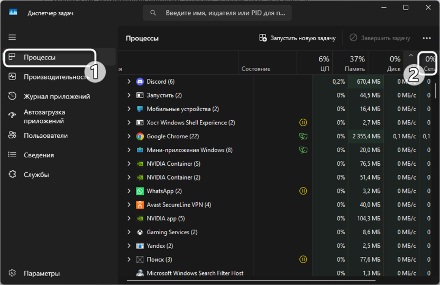Screen dimensions: 440x285
Task: Click the Gaming Services Xbox icon
Action: pos(140,232)
